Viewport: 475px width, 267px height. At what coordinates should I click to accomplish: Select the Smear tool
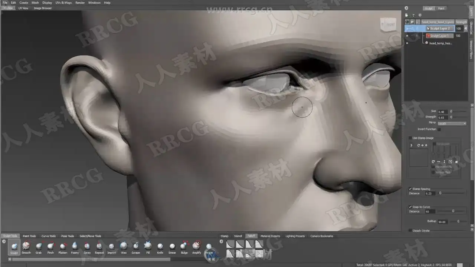point(172,247)
